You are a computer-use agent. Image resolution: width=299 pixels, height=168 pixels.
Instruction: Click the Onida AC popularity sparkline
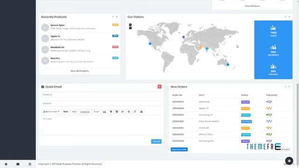tap(269, 128)
